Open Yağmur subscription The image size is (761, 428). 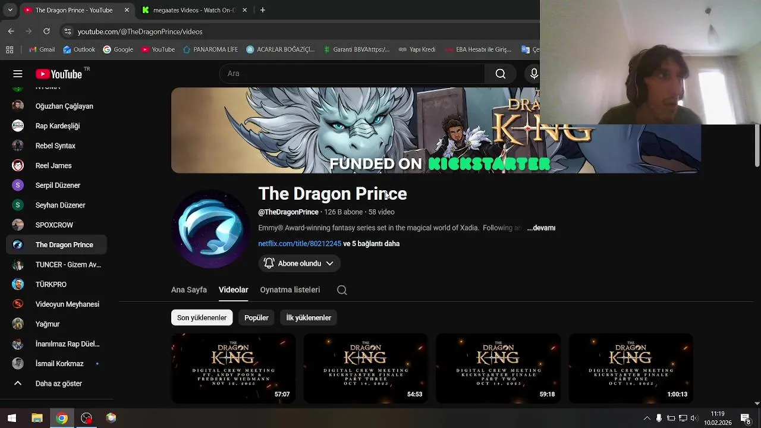pos(57,324)
